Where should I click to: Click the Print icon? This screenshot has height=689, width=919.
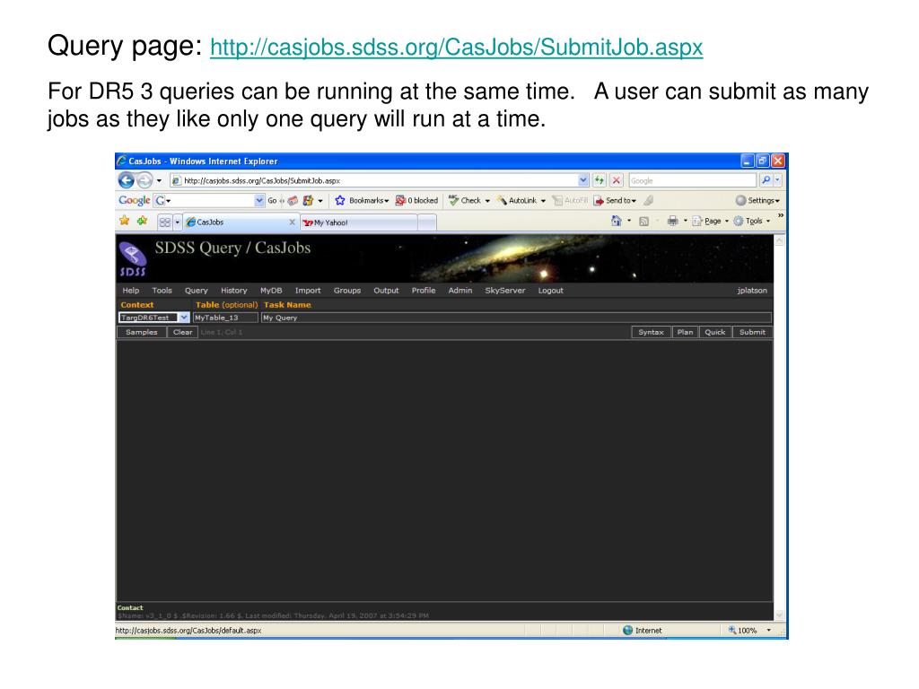(x=672, y=221)
